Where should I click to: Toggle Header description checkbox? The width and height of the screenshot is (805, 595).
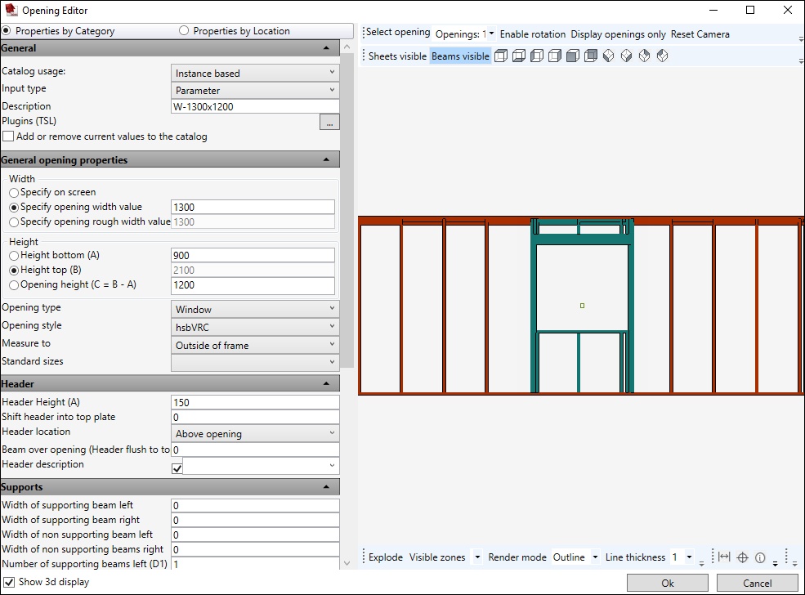click(x=177, y=468)
